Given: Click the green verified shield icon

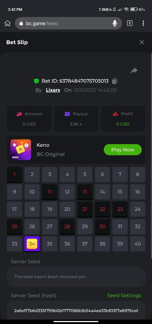Looking at the screenshot, I should coord(36,81).
